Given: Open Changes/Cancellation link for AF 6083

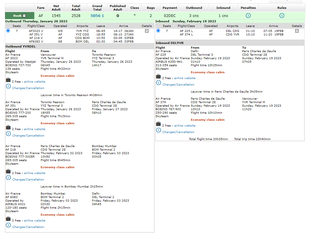Looking at the screenshot, I should pos(28,227).
